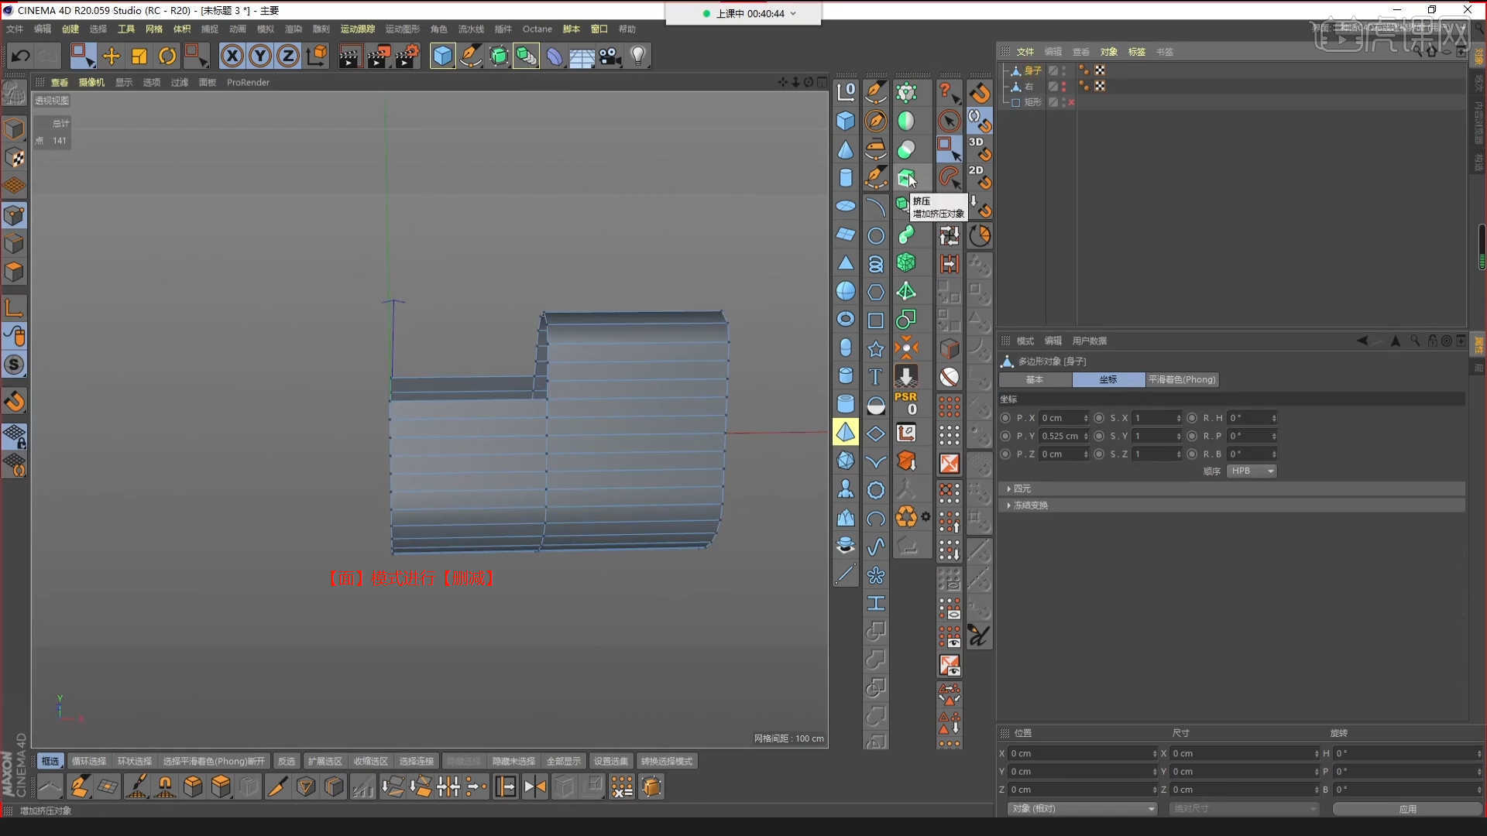Click the Camera icon in top toolbar
Viewport: 1487px width, 836px height.
coord(610,56)
